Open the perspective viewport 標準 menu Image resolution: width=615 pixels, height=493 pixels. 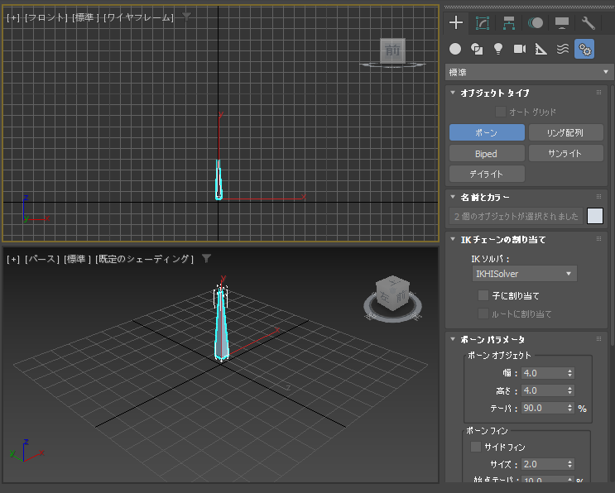tap(78, 259)
